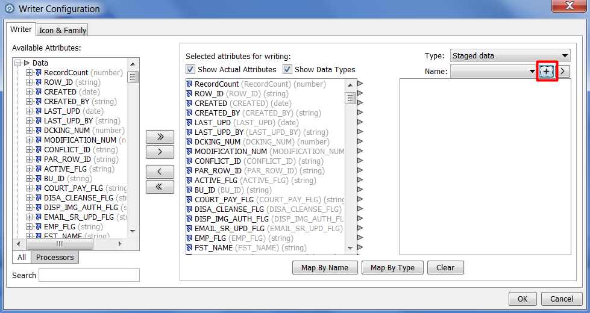Image resolution: width=590 pixels, height=313 pixels.
Task: Switch to the Icon & Family tab
Action: (x=63, y=31)
